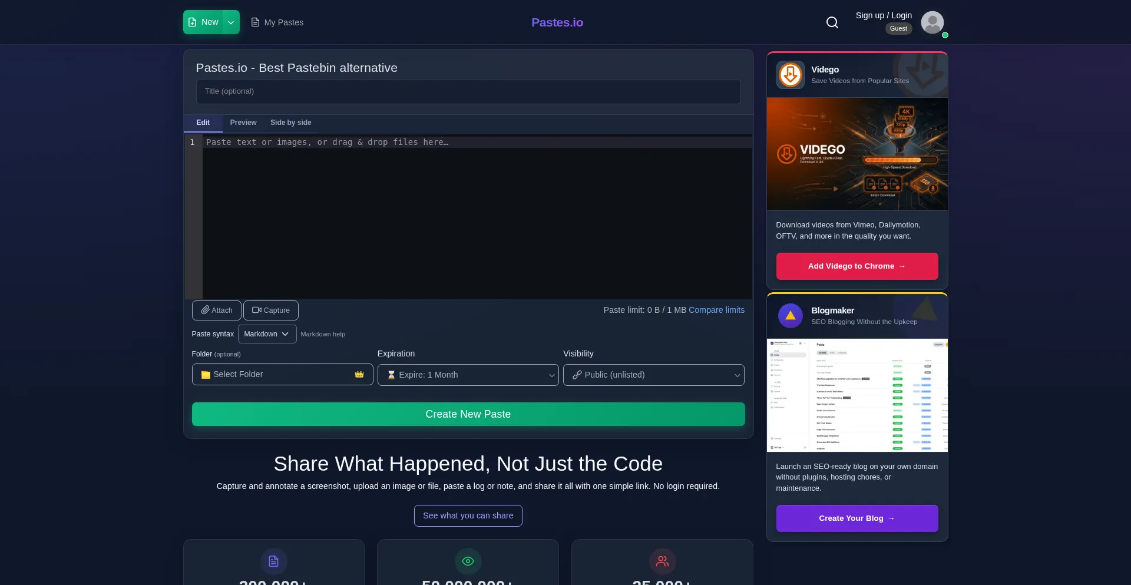Image resolution: width=1131 pixels, height=585 pixels.
Task: Click "Share What Happened, Not Just the Code" heading
Action: [x=468, y=464]
